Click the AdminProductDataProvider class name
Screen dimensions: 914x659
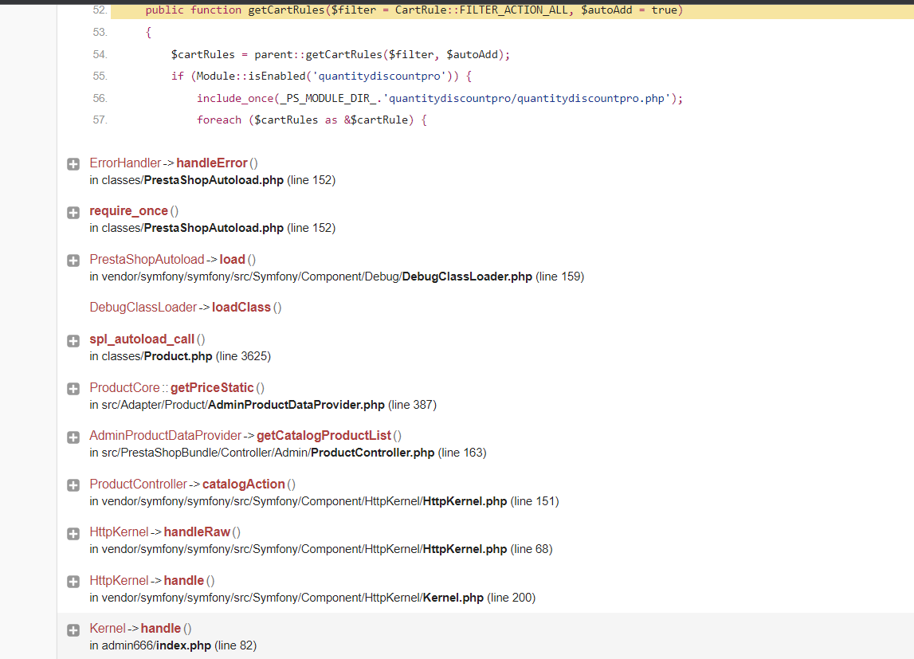click(165, 435)
